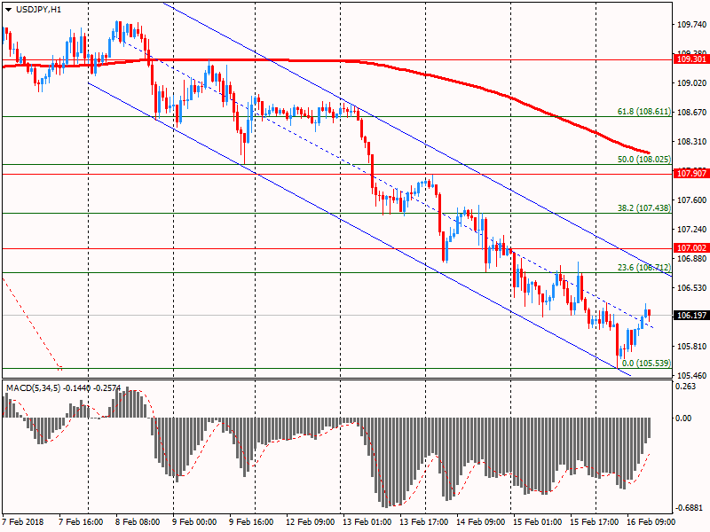Click the 109.740 price axis value

(x=691, y=25)
